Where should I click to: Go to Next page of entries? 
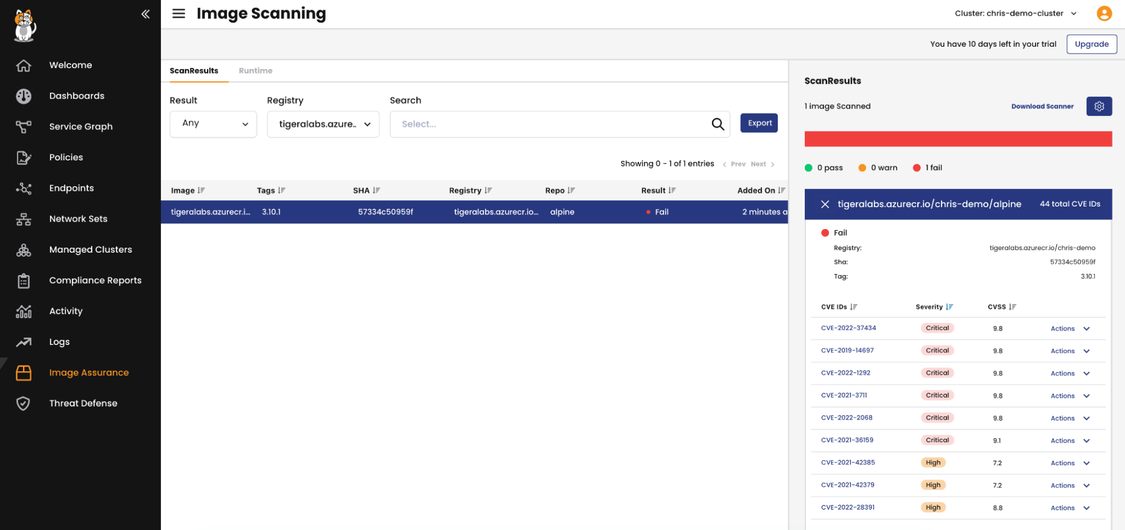(x=763, y=164)
